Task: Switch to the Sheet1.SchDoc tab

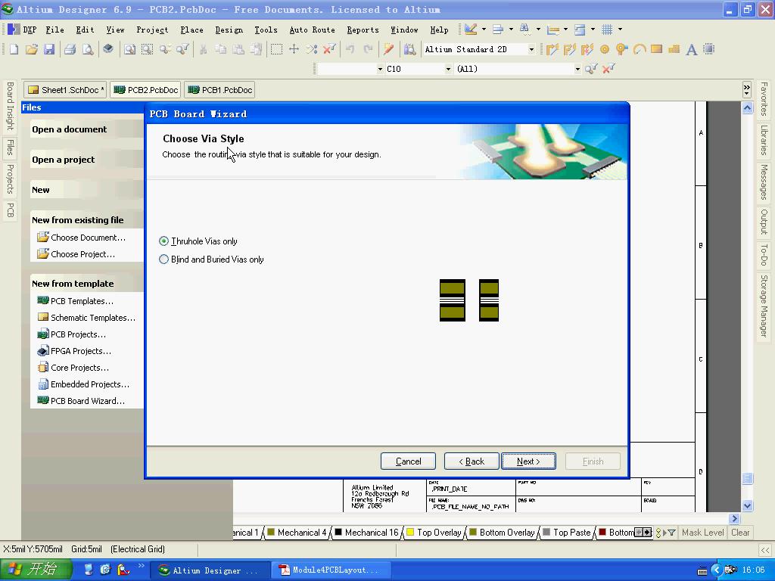Action: [65, 90]
